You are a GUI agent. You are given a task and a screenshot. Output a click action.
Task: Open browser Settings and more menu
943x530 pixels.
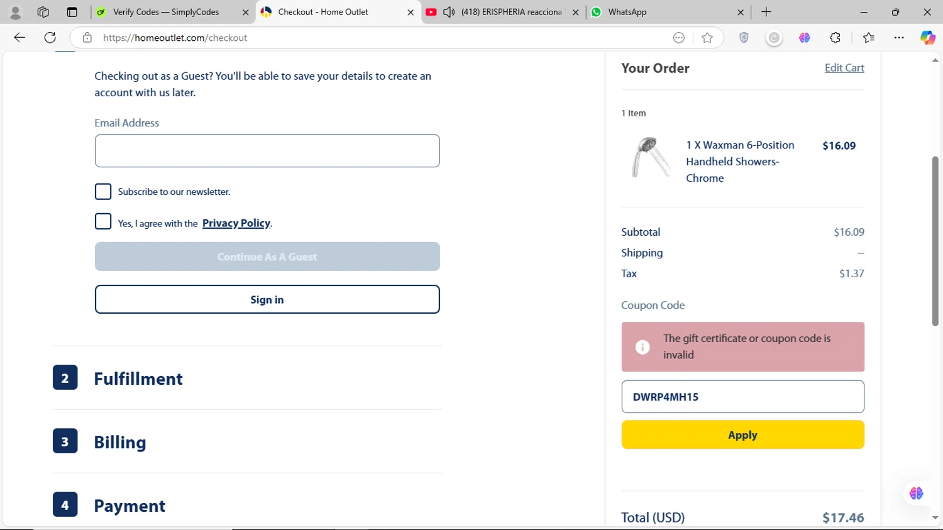899,38
